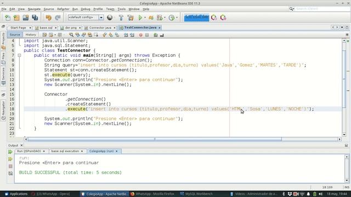Build the project with the hammer icon
Screen dimensions: 351x197
(x=121, y=18)
